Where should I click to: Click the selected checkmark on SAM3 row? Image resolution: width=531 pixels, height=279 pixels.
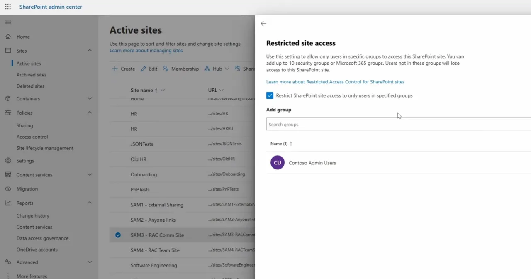(x=118, y=235)
